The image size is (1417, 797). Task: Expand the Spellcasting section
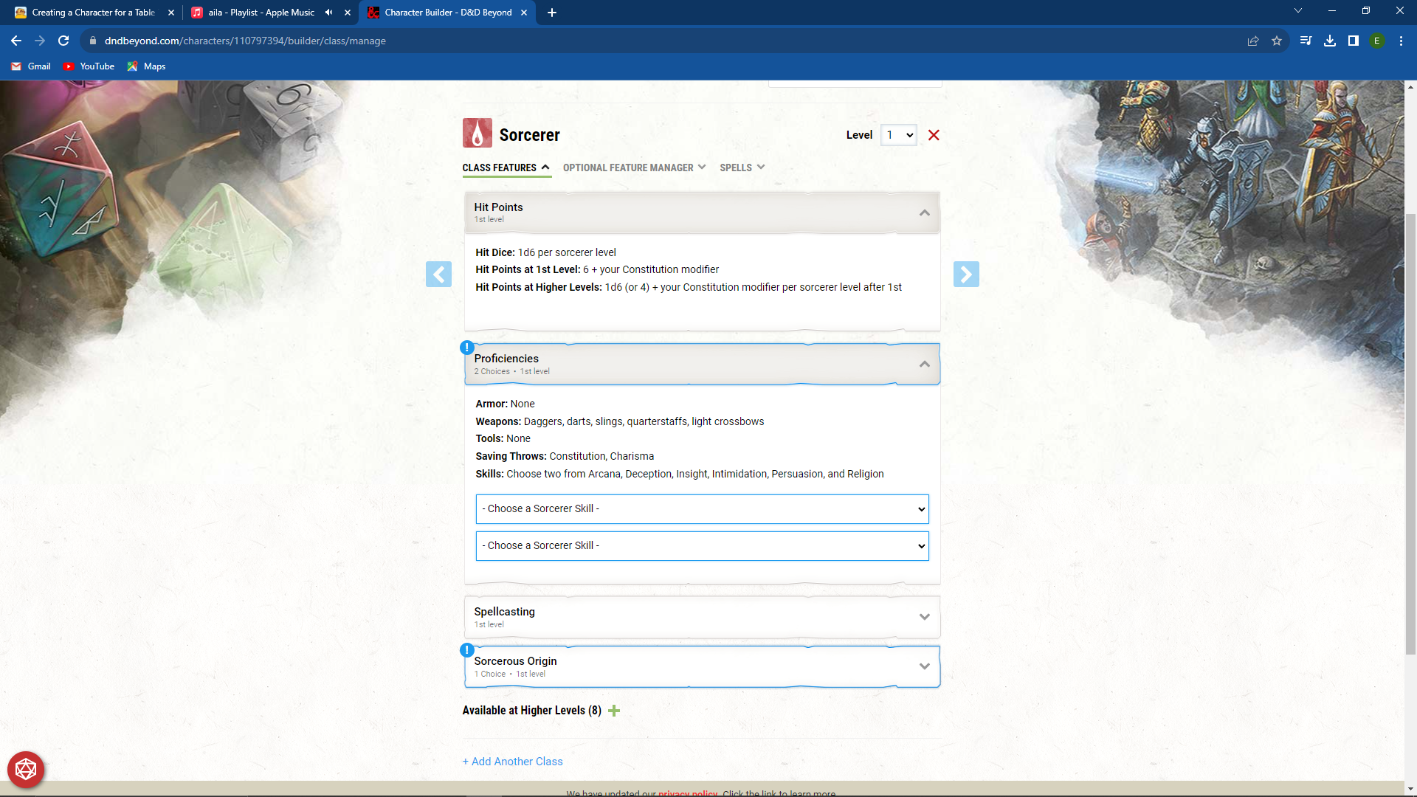(924, 617)
